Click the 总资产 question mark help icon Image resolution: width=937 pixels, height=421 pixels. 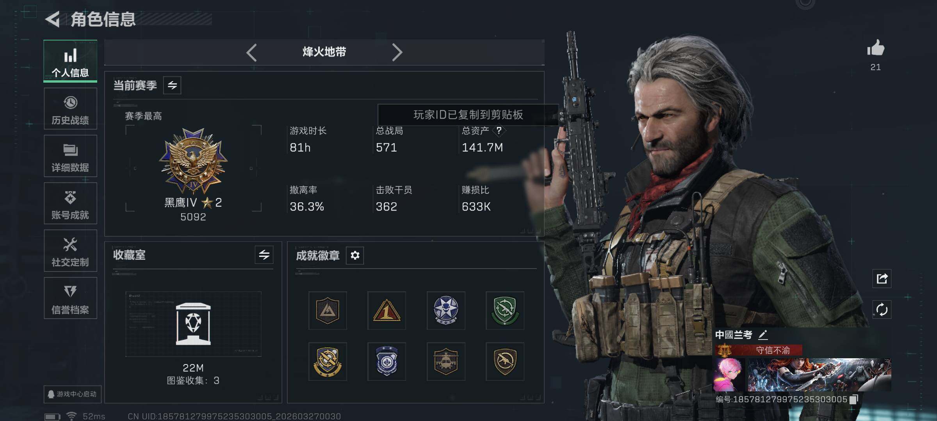(x=499, y=130)
